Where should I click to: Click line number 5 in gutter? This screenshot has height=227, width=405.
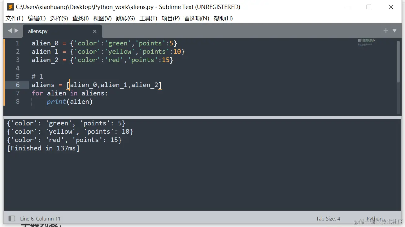coord(18,77)
